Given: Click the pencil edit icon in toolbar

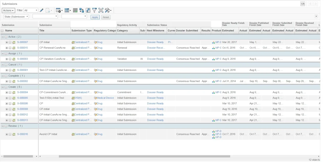Looking at the screenshot, I should [x=42, y=10].
